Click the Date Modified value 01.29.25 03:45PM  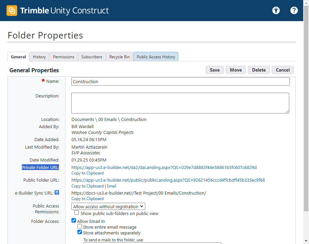[x=89, y=160]
